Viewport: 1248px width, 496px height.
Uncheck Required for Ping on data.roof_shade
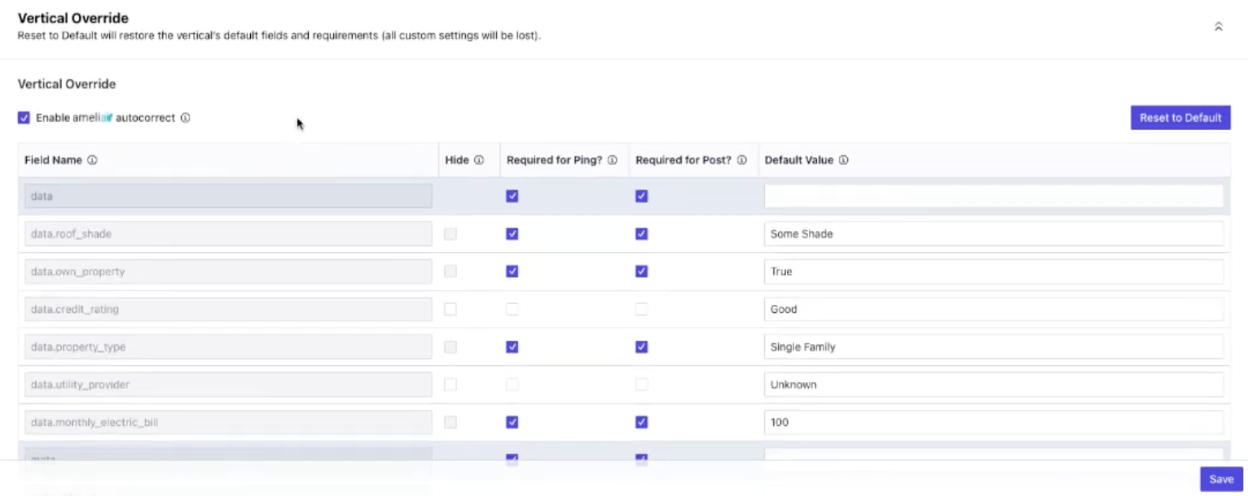tap(512, 234)
